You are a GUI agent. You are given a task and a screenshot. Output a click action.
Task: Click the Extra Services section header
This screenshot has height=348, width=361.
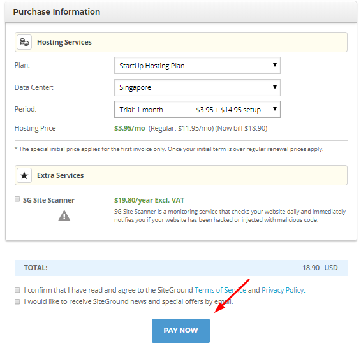pyautogui.click(x=181, y=175)
